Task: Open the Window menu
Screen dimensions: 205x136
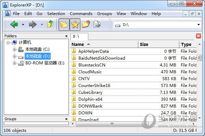Action: tap(139, 14)
